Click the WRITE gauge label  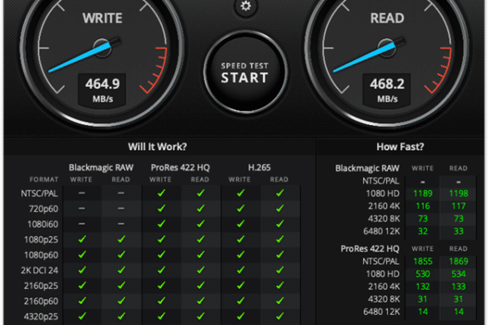point(103,18)
